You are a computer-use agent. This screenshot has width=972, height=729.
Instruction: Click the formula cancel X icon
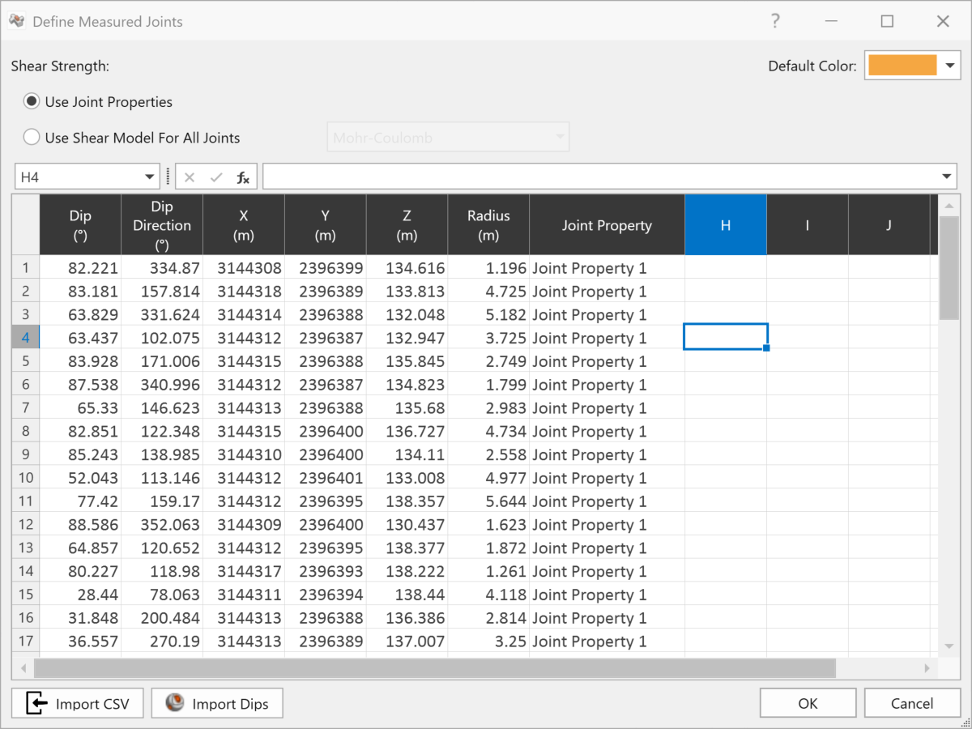pyautogui.click(x=190, y=177)
